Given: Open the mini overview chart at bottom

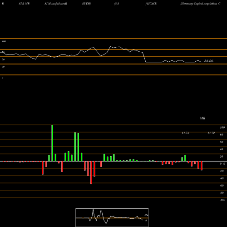Looking at the screenshot, I should click(x=112, y=217).
